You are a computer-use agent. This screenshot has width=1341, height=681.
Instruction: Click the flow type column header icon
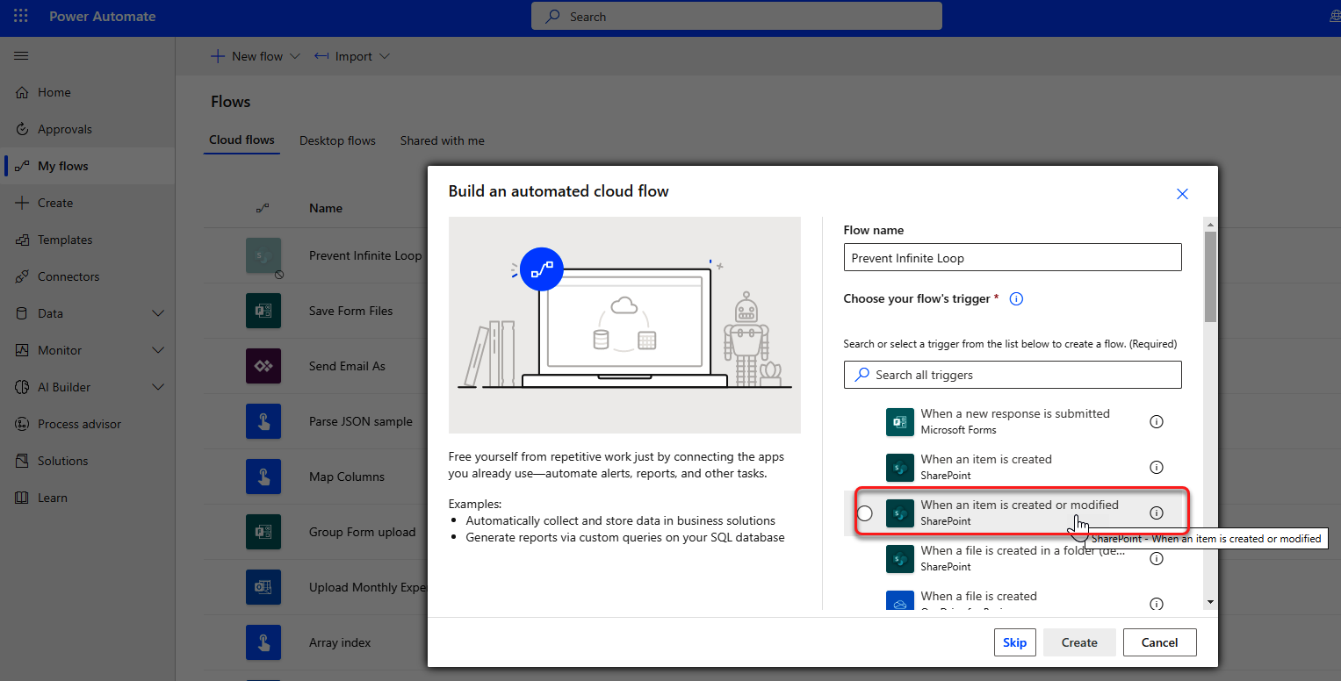(263, 209)
